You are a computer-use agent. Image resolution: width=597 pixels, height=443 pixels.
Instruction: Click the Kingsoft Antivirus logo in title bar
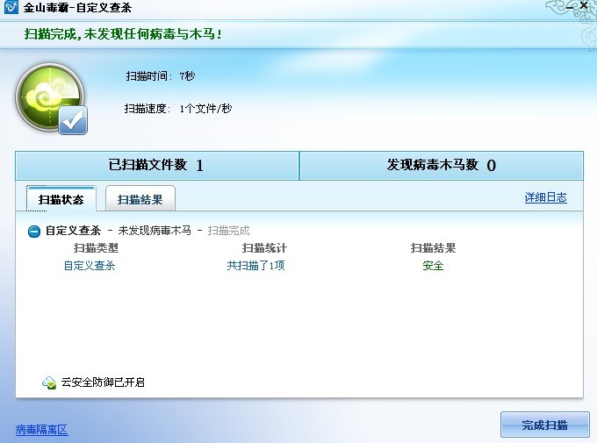(11, 7)
